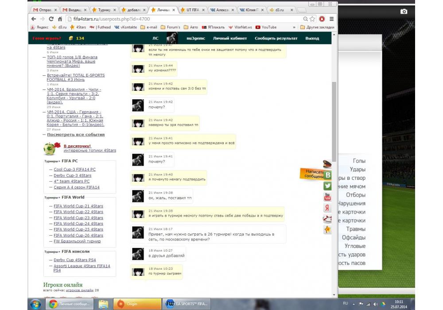Image resolution: width=443 pixels, height=310 pixels.
Task: Open Личный кабинет menu item
Action: 229,39
